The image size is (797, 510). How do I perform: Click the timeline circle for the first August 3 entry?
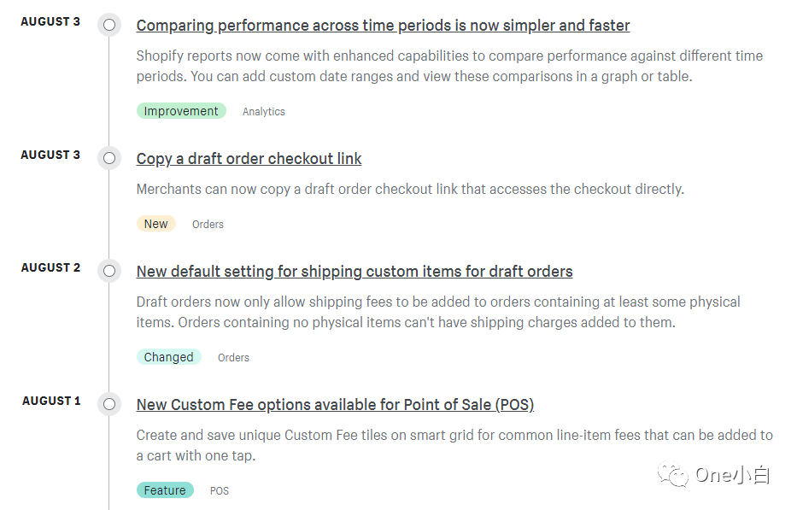coord(109,25)
